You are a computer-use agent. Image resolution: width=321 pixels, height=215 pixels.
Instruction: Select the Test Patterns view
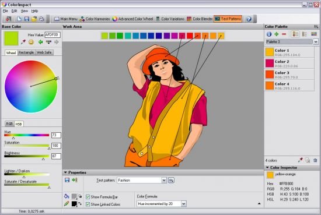pyautogui.click(x=228, y=19)
